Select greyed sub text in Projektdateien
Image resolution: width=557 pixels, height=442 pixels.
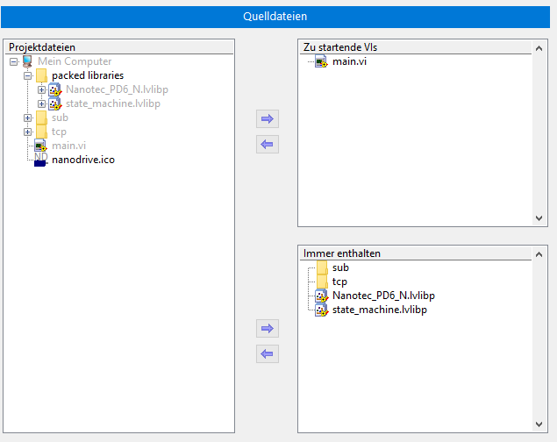pos(60,118)
